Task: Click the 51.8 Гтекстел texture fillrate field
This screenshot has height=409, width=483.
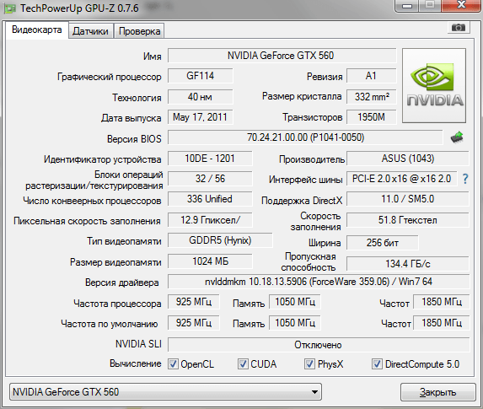Action: 408,220
